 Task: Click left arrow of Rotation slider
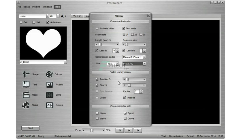[x=124, y=79]
